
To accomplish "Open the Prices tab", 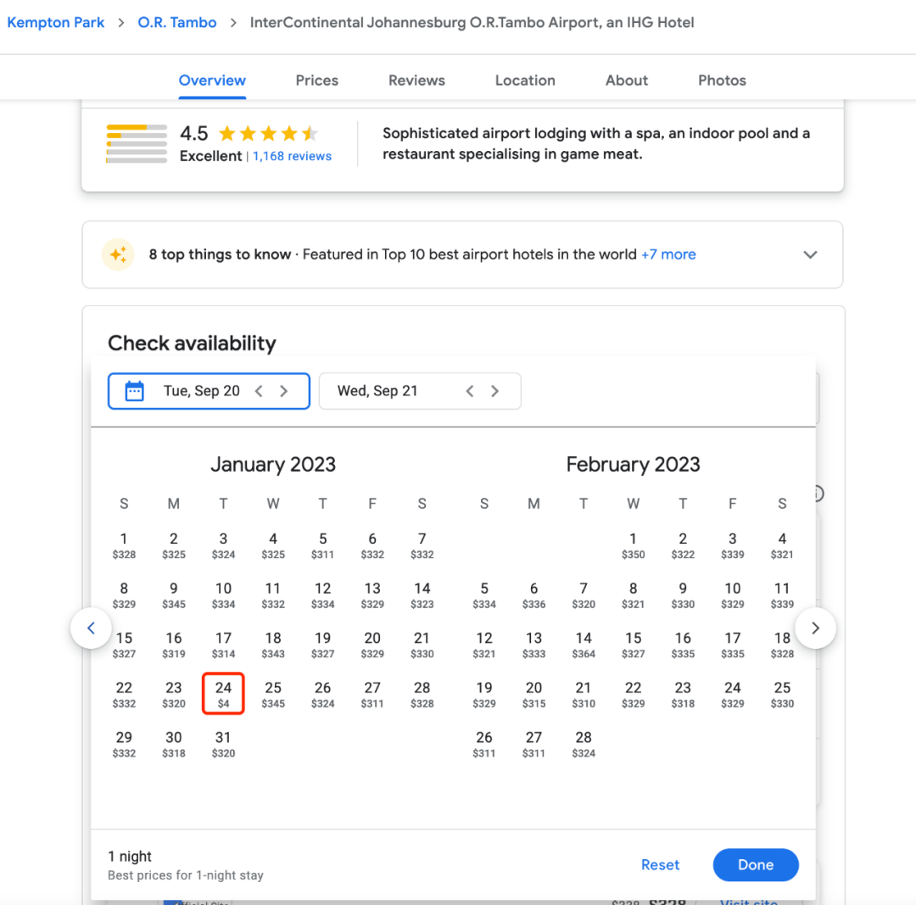I will pyautogui.click(x=316, y=81).
